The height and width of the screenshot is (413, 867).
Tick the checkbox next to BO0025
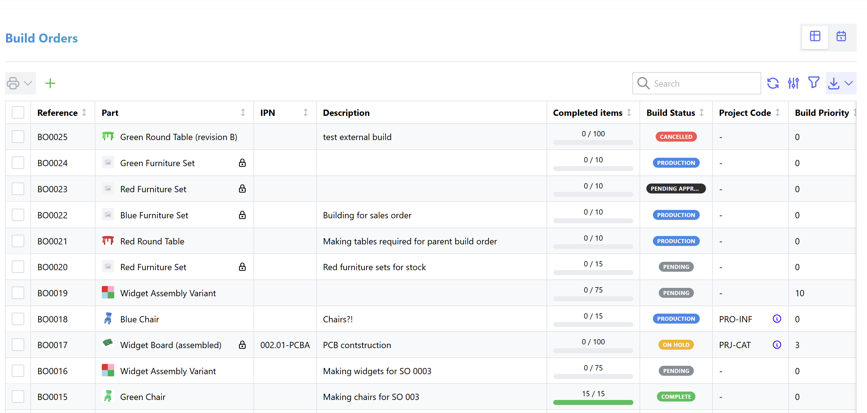coord(18,137)
